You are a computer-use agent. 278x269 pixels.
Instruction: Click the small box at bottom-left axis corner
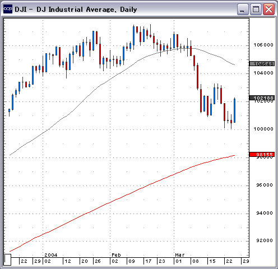coord(7,259)
